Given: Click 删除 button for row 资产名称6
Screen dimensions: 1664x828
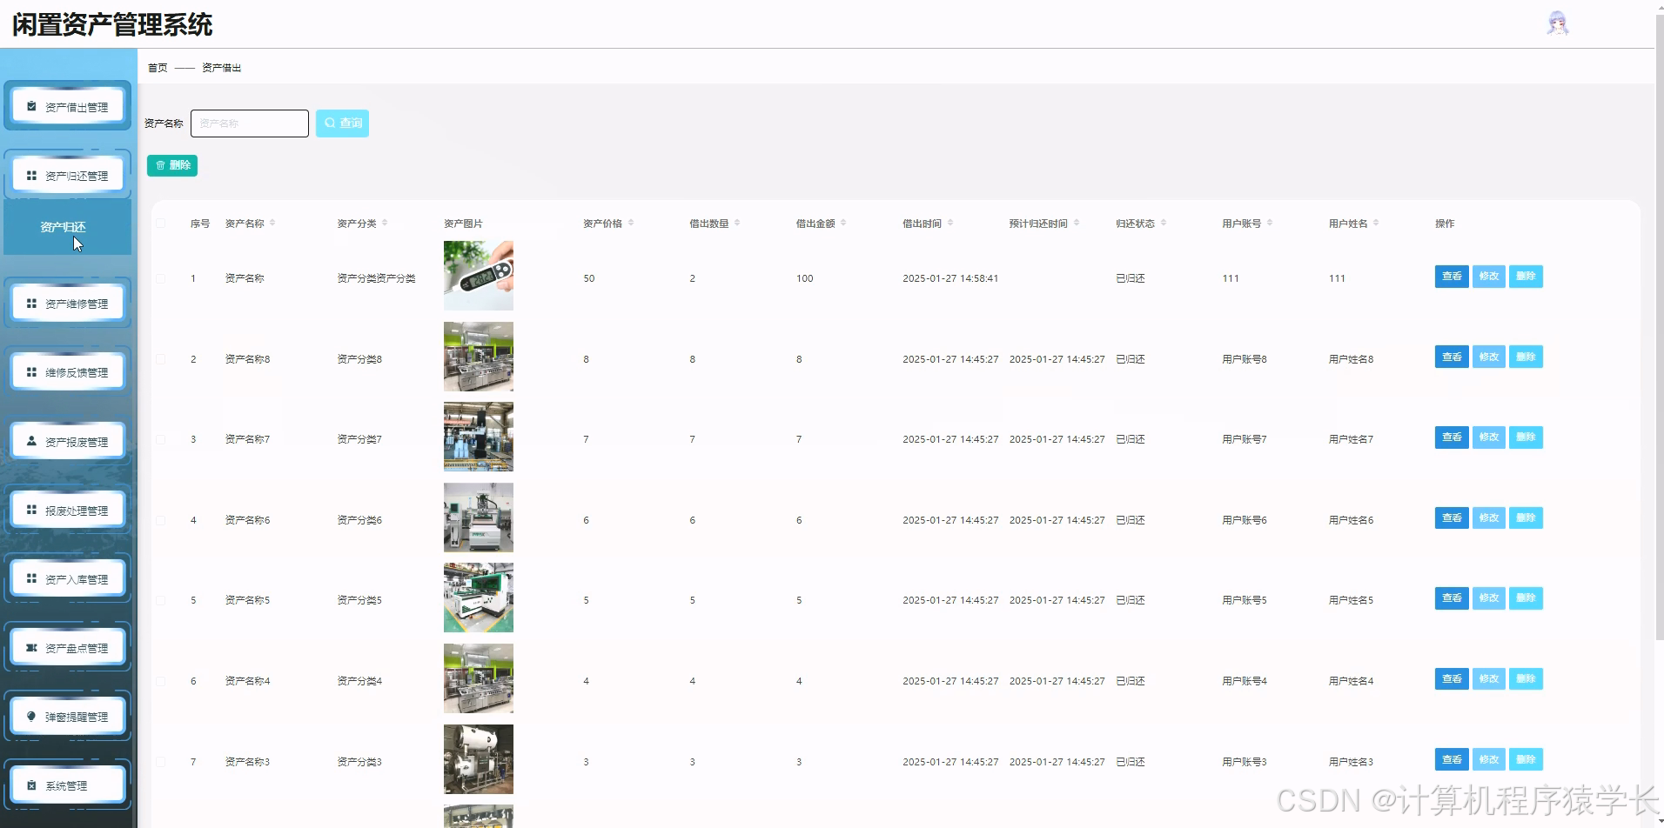Looking at the screenshot, I should [x=1526, y=517].
